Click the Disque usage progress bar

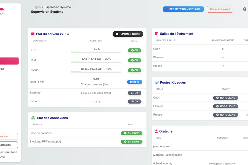click(x=96, y=72)
